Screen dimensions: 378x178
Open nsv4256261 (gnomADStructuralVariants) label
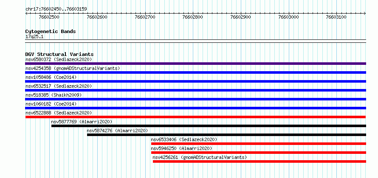click(x=200, y=157)
